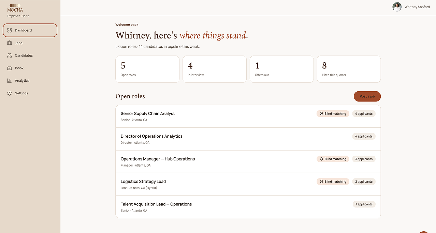Click Blind matching badge on Senior Supply Chain Analyst
This screenshot has height=233, width=436.
point(333,114)
